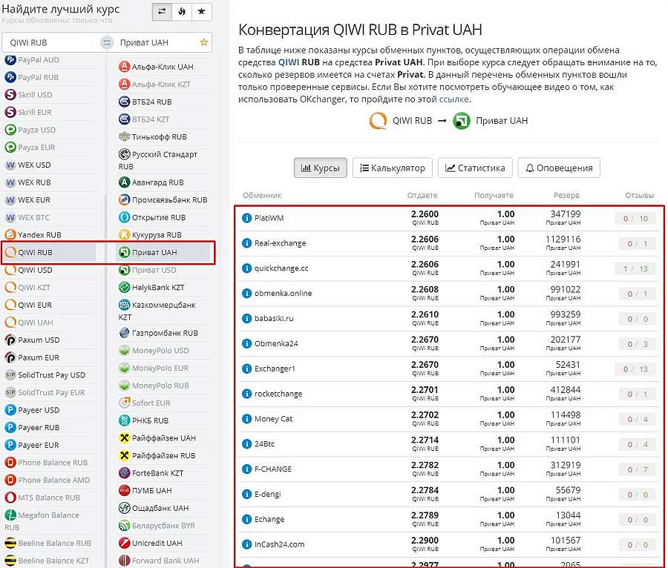Select Промсвязьбанк RUB in the receive list
This screenshot has height=568, width=668.
pyautogui.click(x=163, y=200)
